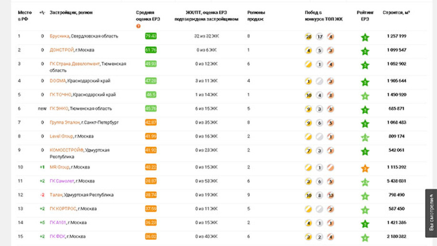Screen dimensions: 437x246
Task: Click the star rating icon for ГК ФСК
Action: (x=365, y=237)
